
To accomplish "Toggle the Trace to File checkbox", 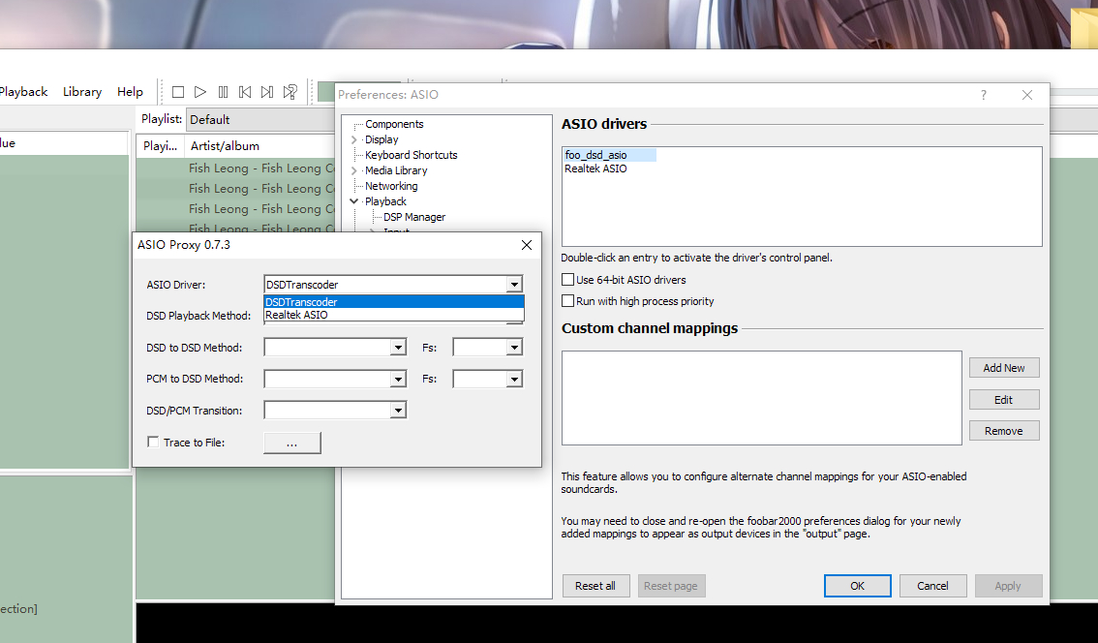I will [153, 442].
